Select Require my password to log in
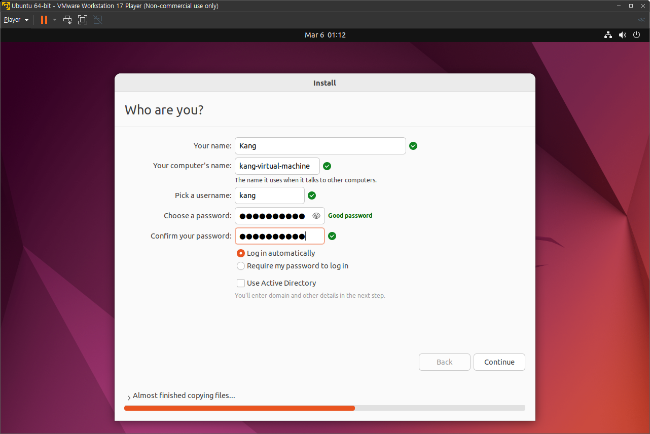 pyautogui.click(x=293, y=266)
